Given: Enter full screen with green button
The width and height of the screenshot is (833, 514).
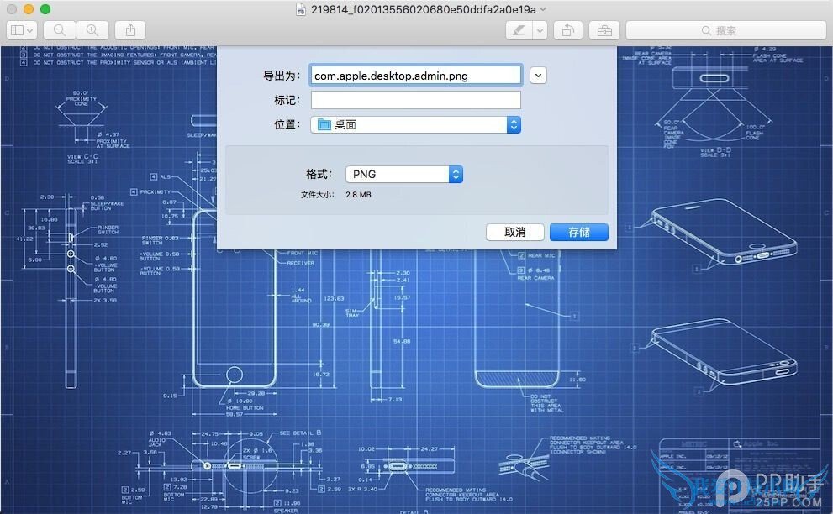Looking at the screenshot, I should 45,9.
